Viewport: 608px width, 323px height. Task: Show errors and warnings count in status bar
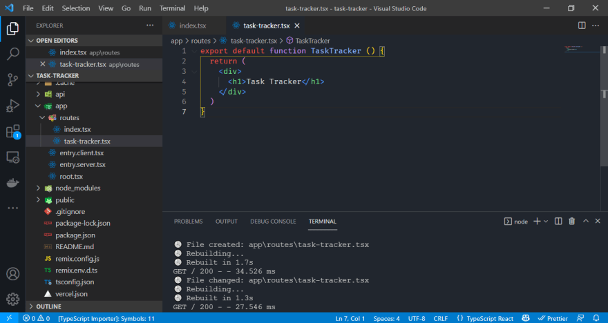(x=37, y=318)
